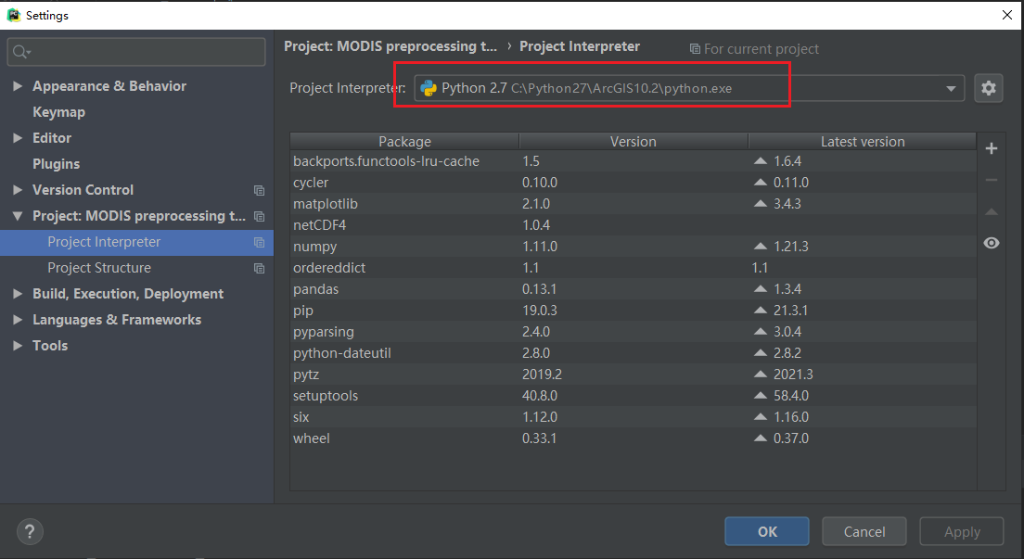Expand the Build, Execution, Deployment section
1024x559 pixels.
18,294
